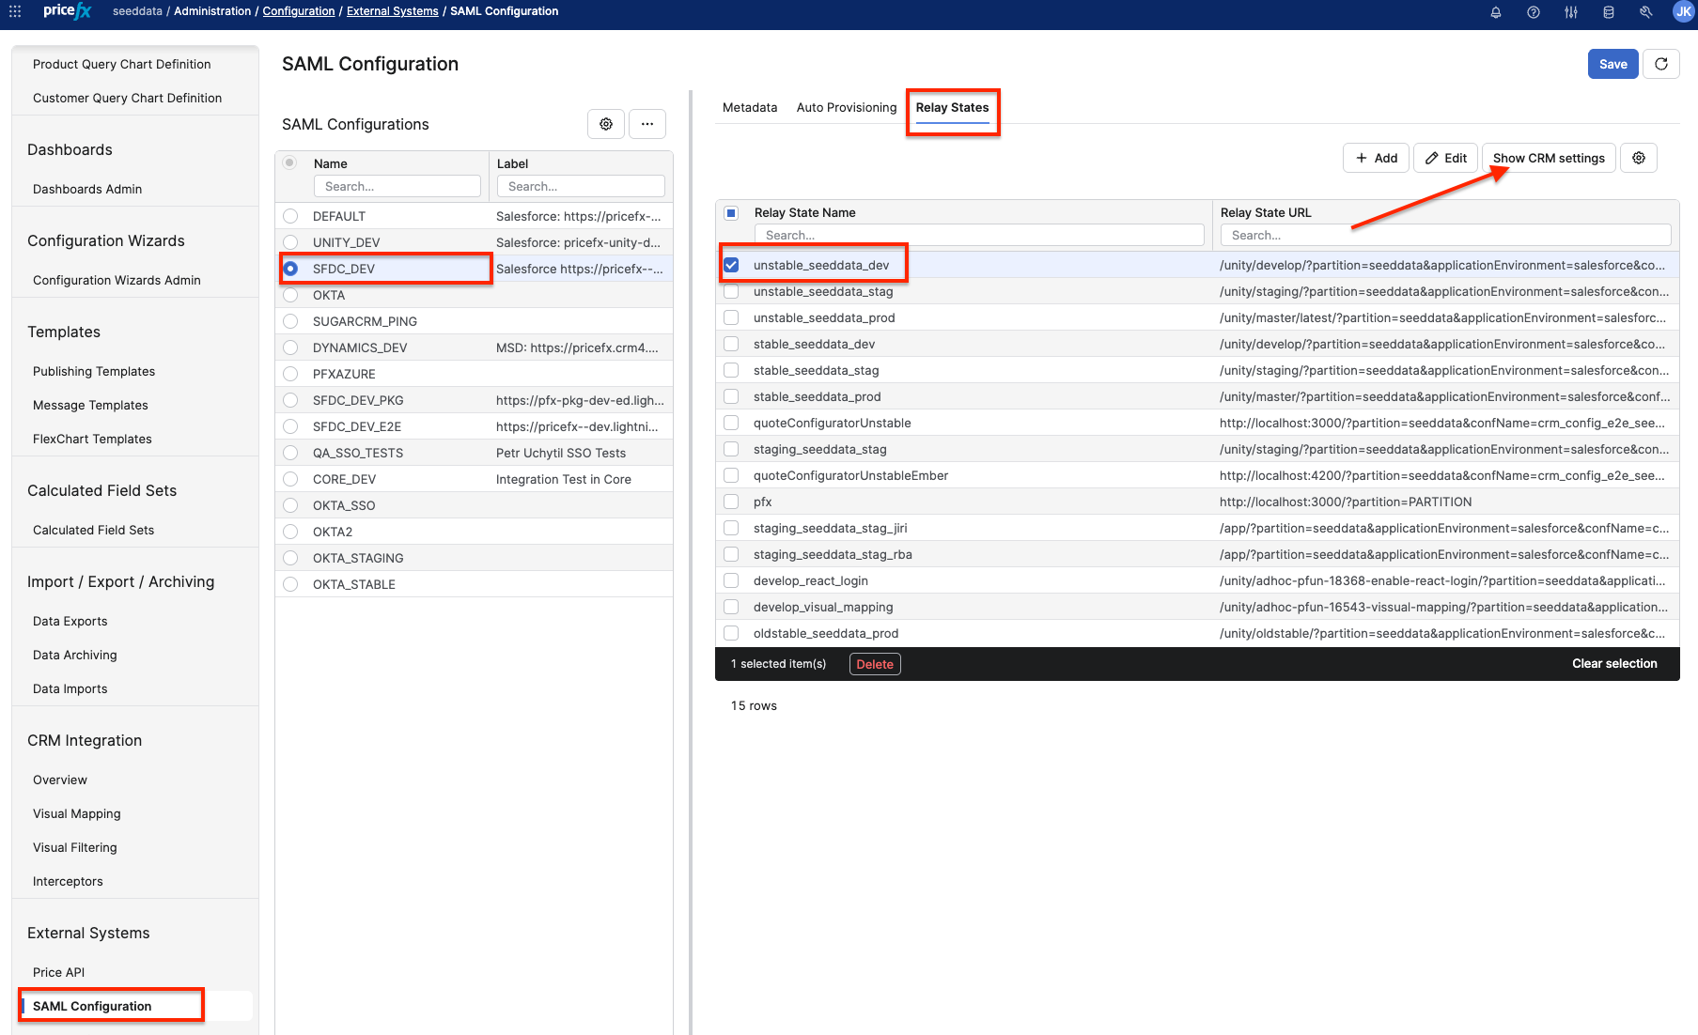The height and width of the screenshot is (1035, 1698).
Task: Switch to the Metadata tab
Action: point(749,107)
